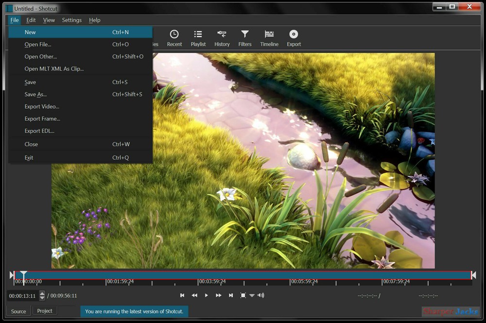
Task: Click the latest version notification message
Action: (x=134, y=311)
